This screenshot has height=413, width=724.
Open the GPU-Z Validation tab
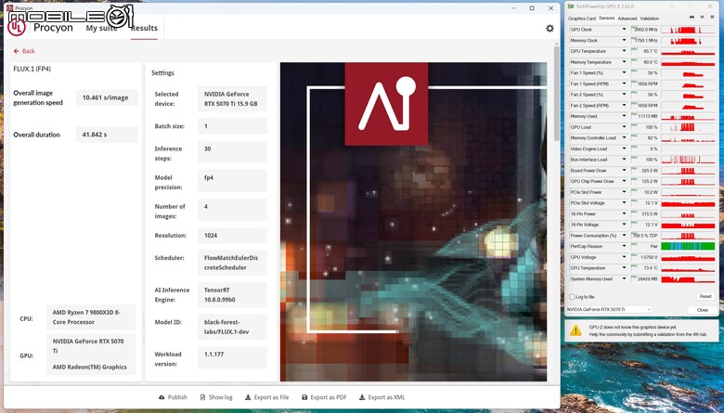pyautogui.click(x=649, y=19)
